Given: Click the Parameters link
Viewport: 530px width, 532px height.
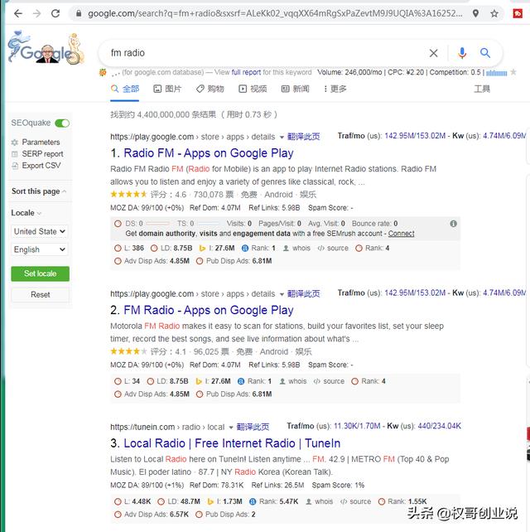Looking at the screenshot, I should pos(41,143).
